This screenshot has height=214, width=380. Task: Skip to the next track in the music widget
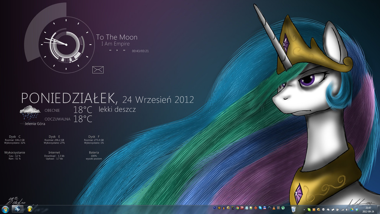pos(124,51)
